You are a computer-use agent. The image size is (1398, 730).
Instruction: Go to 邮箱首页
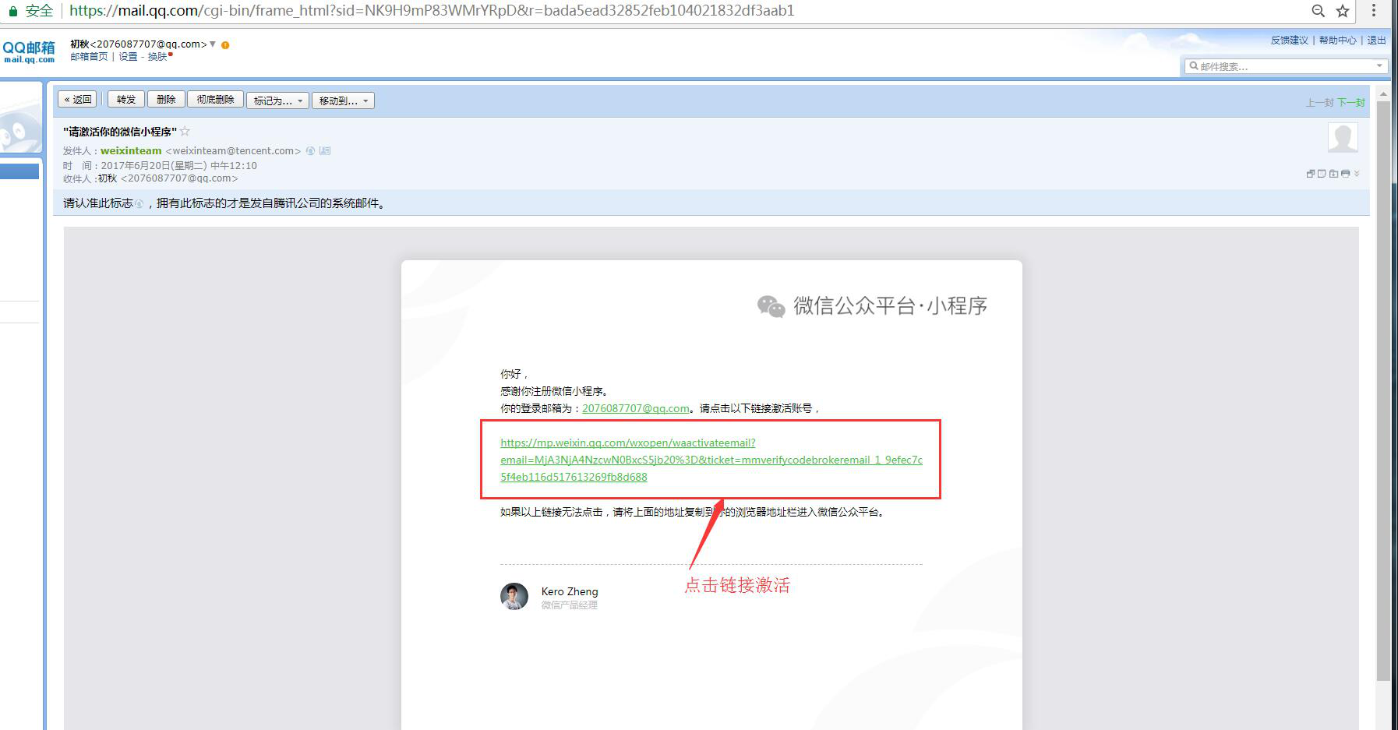[89, 56]
